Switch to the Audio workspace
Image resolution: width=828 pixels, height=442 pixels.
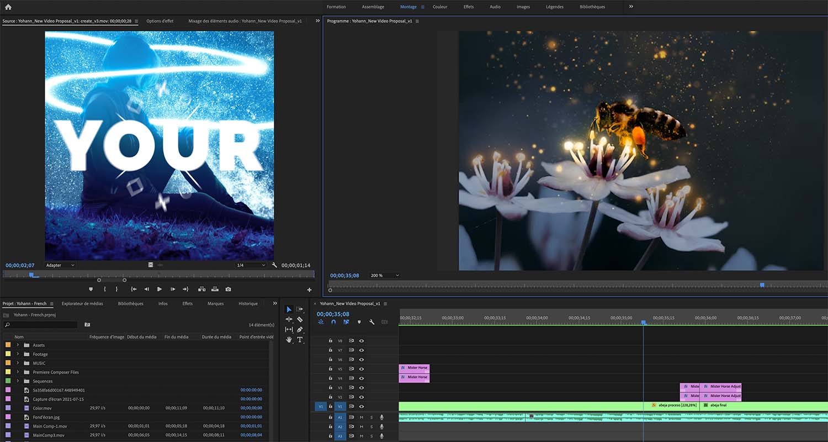pyautogui.click(x=495, y=7)
